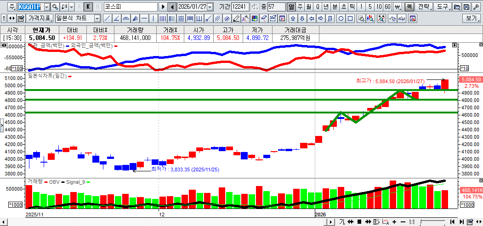The width and height of the screenshot is (483, 226).
Task: Open chart settings with the wrench icon
Action: point(476,7)
